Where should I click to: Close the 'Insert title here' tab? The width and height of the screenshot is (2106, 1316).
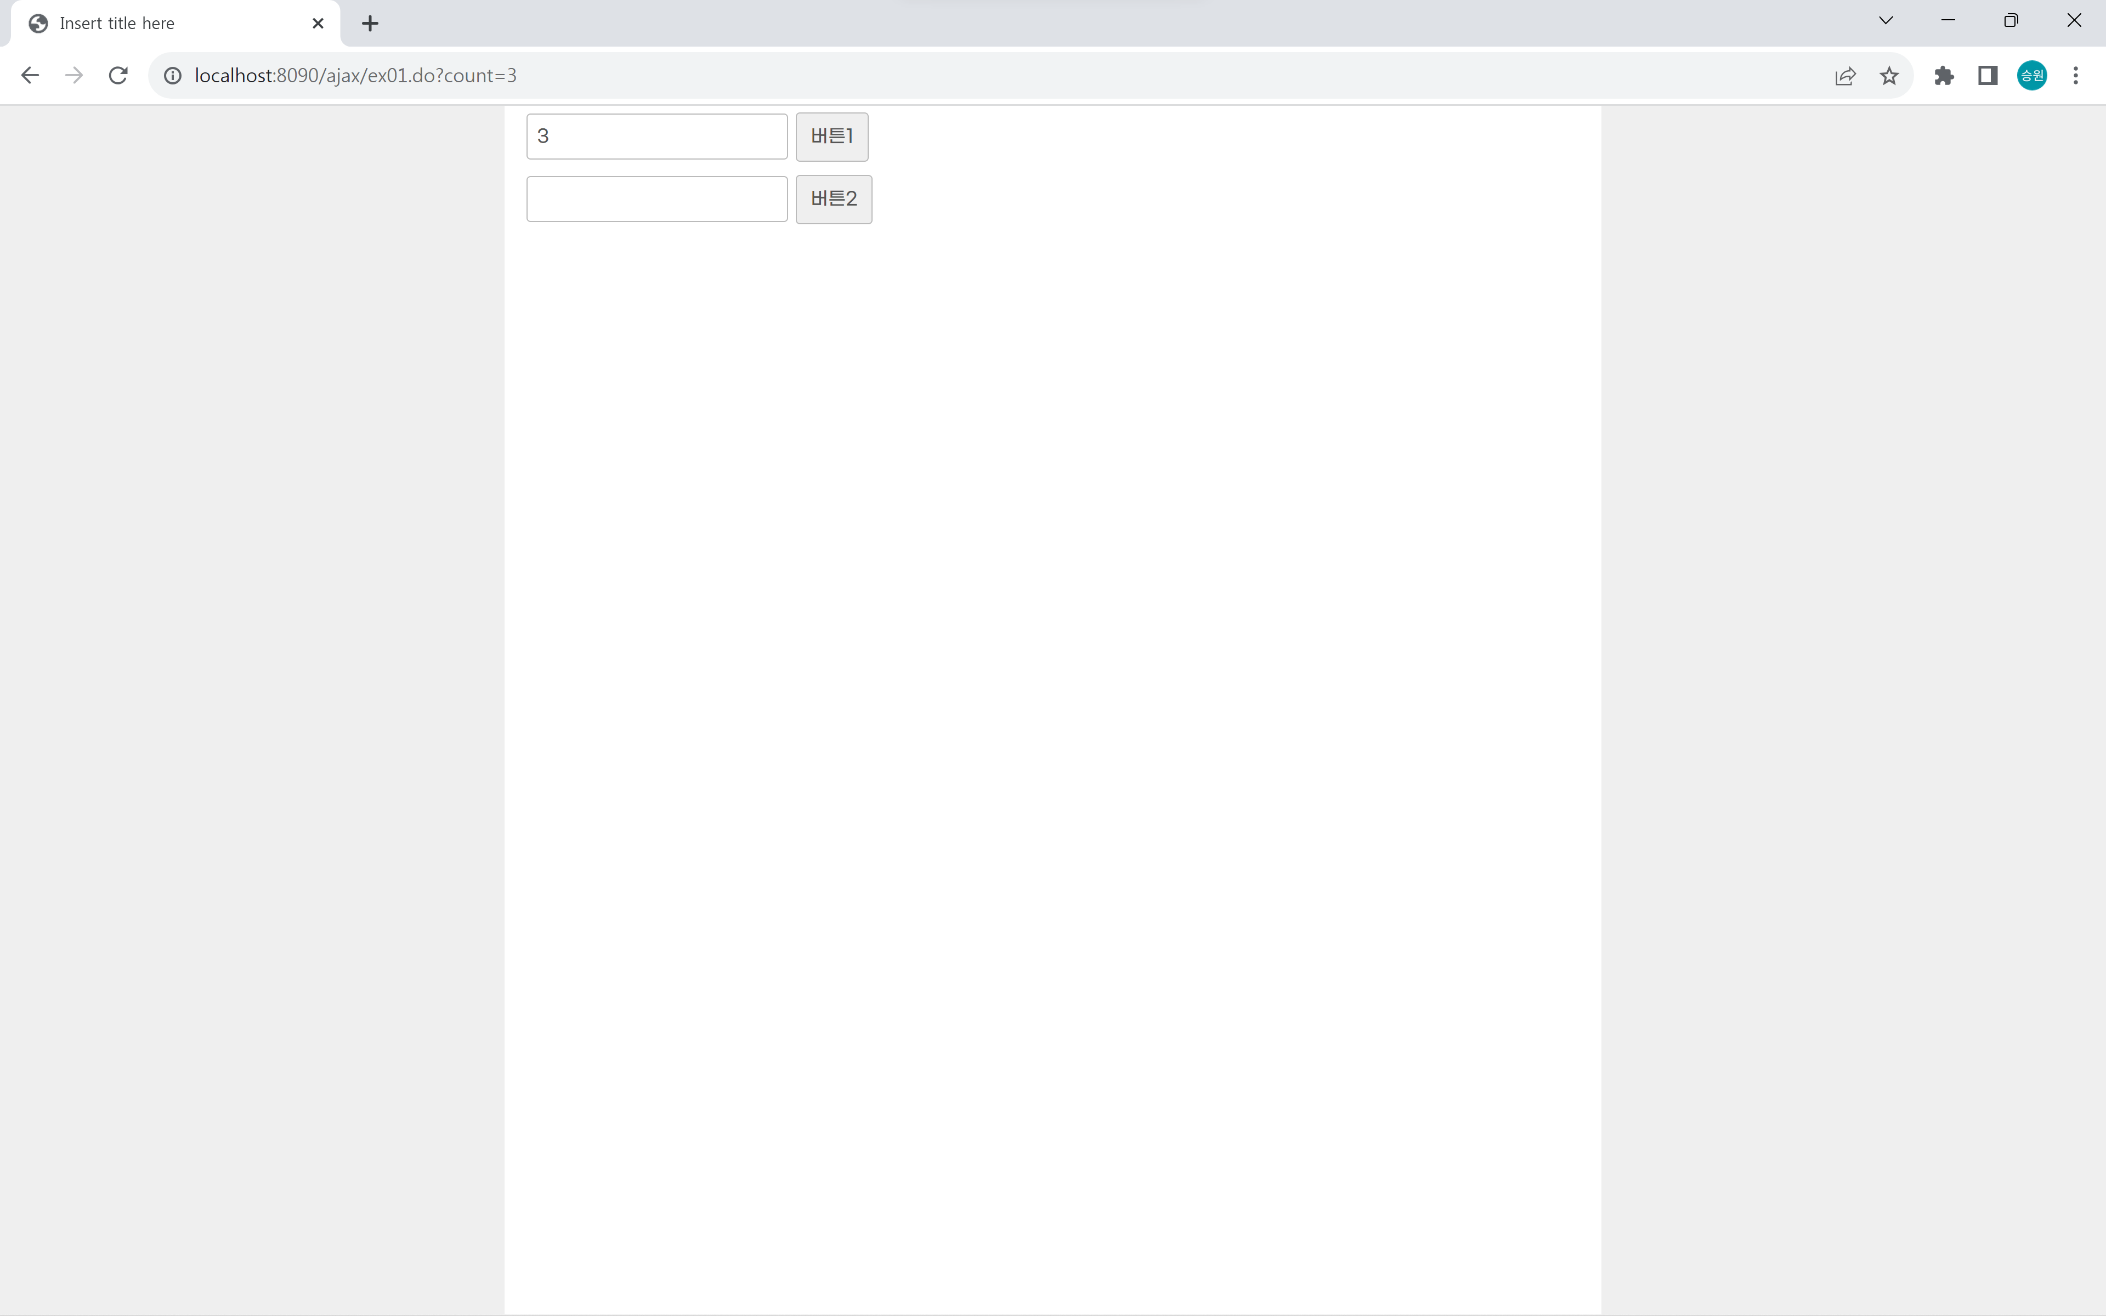click(x=318, y=24)
